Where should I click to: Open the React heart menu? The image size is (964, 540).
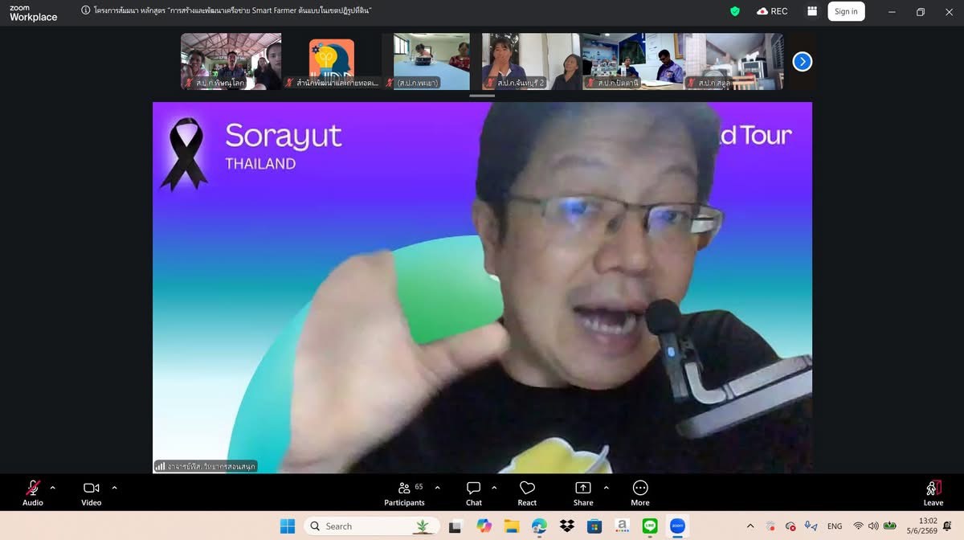click(x=527, y=493)
